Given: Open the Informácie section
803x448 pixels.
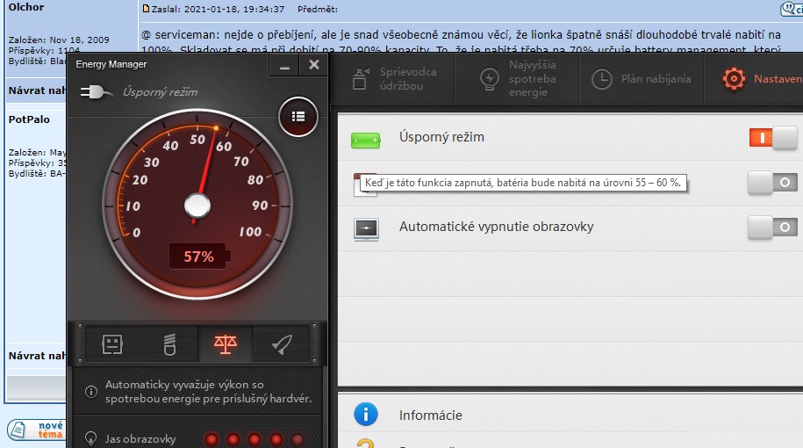Looking at the screenshot, I should click(x=430, y=415).
